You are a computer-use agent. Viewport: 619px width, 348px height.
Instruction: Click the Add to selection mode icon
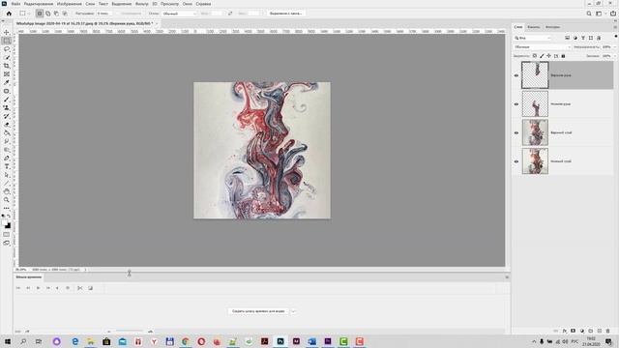[48, 14]
